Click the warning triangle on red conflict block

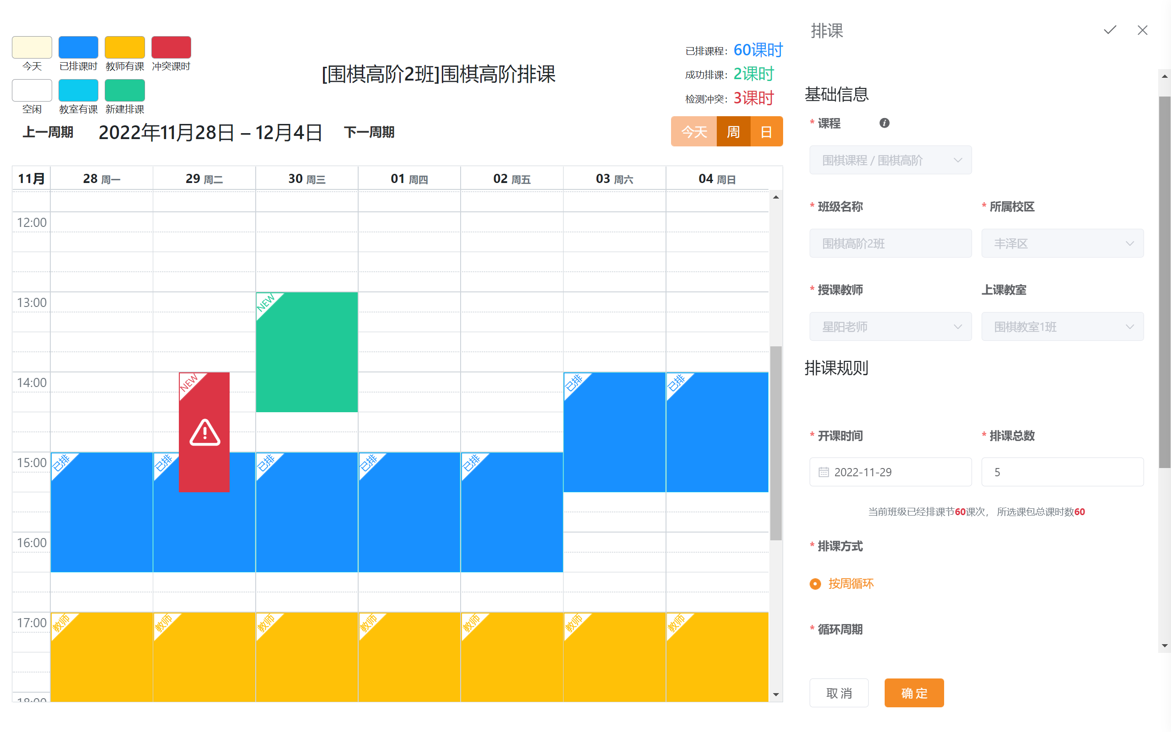(204, 432)
